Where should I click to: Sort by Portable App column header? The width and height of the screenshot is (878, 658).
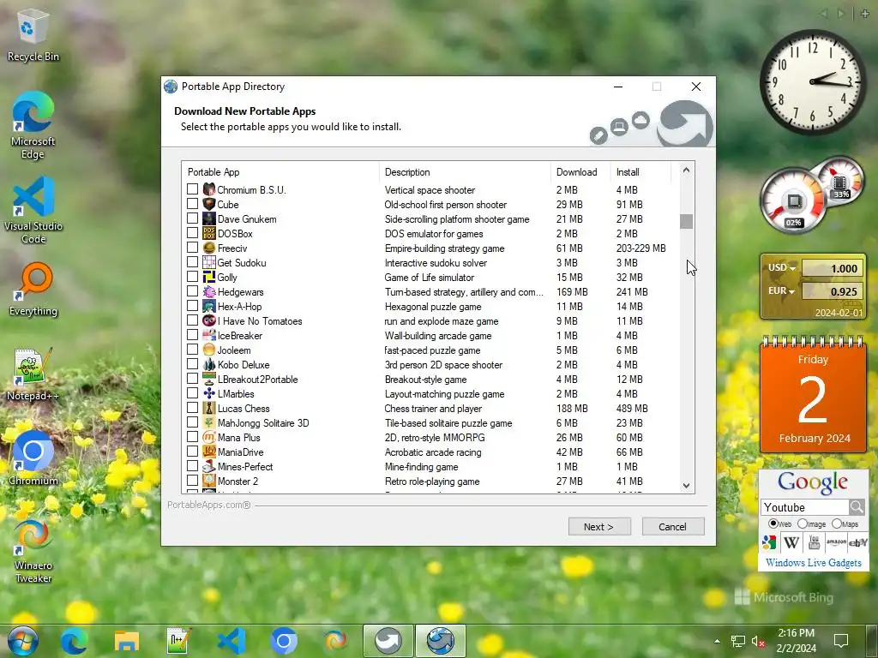pos(280,172)
